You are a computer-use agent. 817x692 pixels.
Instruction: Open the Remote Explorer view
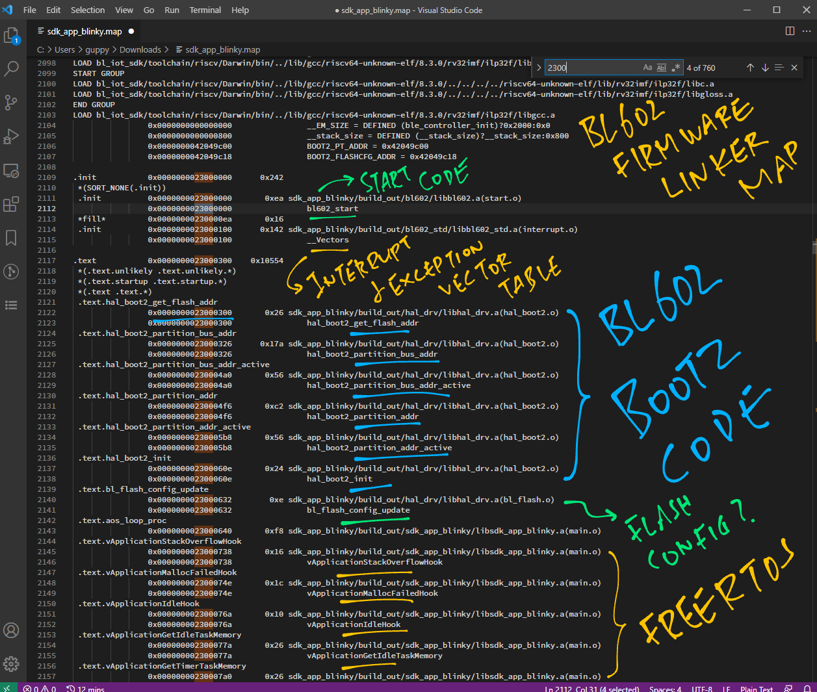point(12,171)
